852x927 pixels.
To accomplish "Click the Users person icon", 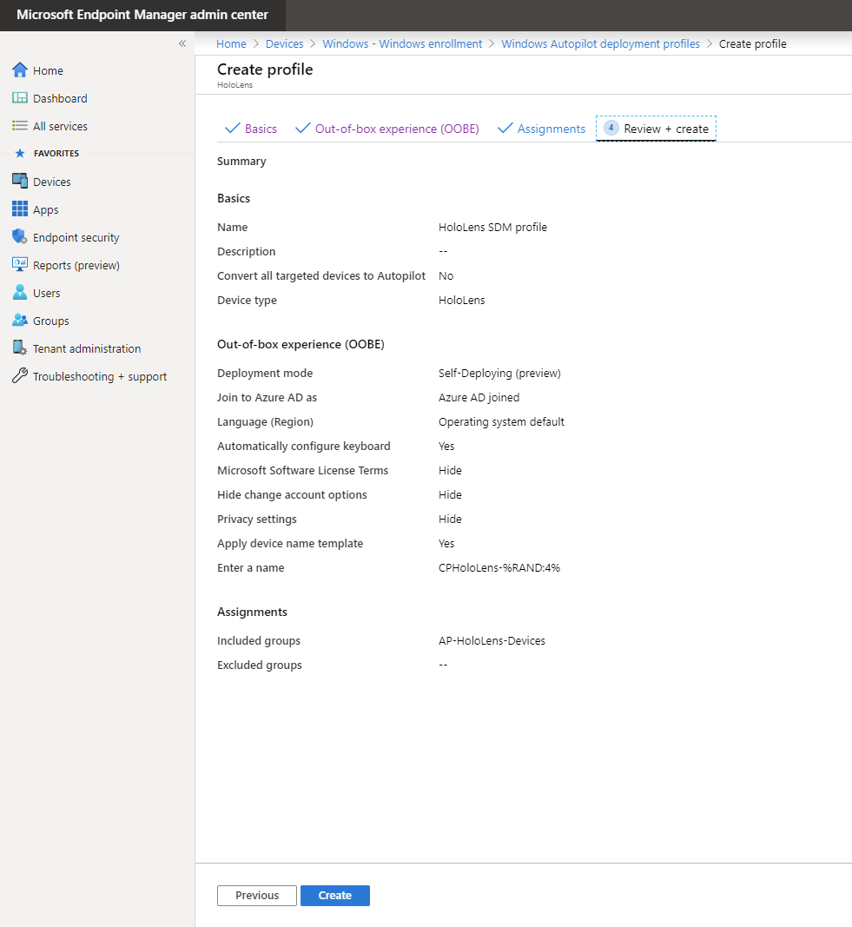I will click(x=20, y=293).
